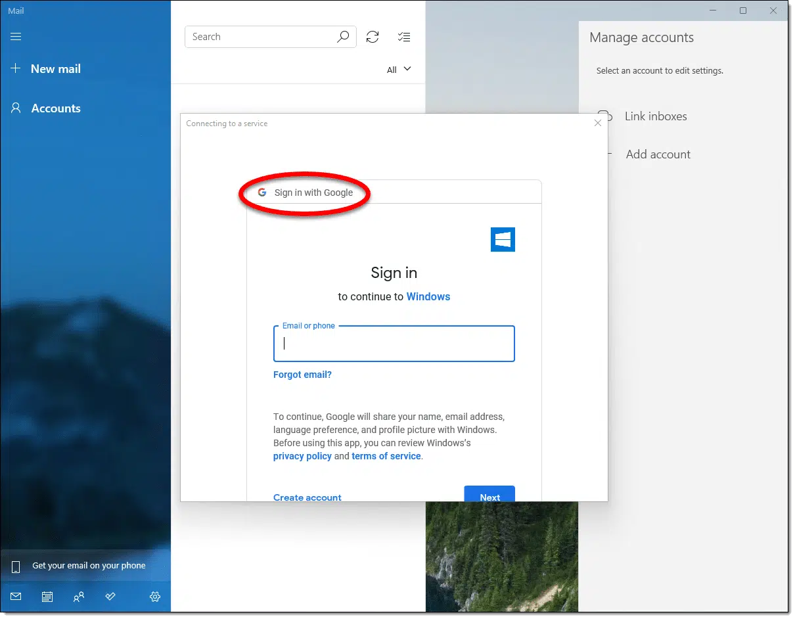Open the hamburger navigation menu
795x619 pixels.
(x=16, y=37)
